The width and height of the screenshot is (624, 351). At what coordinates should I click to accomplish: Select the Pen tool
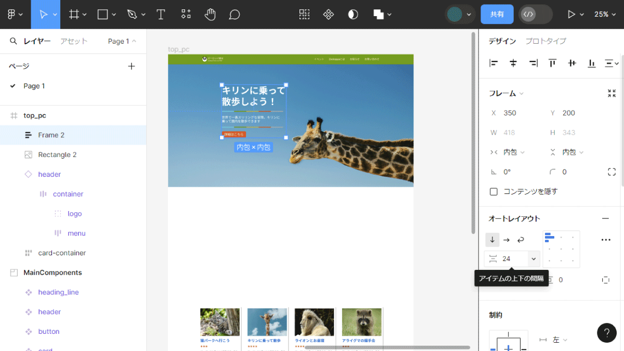pyautogui.click(x=132, y=15)
